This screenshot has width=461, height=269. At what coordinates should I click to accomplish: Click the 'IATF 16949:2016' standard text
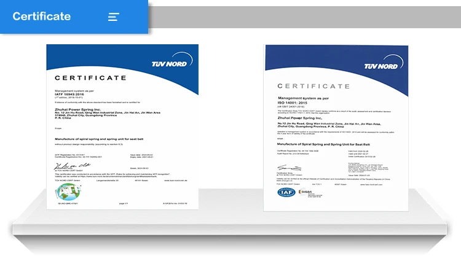[x=69, y=94]
